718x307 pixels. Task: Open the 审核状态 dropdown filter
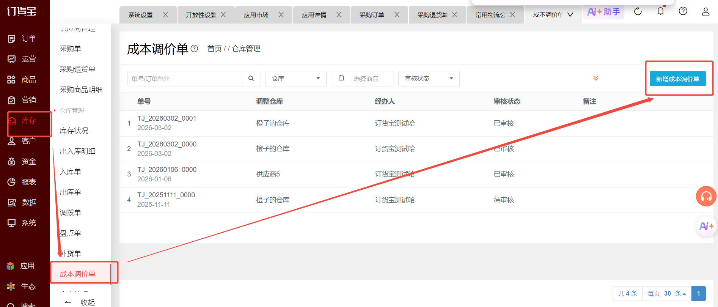[x=429, y=79]
